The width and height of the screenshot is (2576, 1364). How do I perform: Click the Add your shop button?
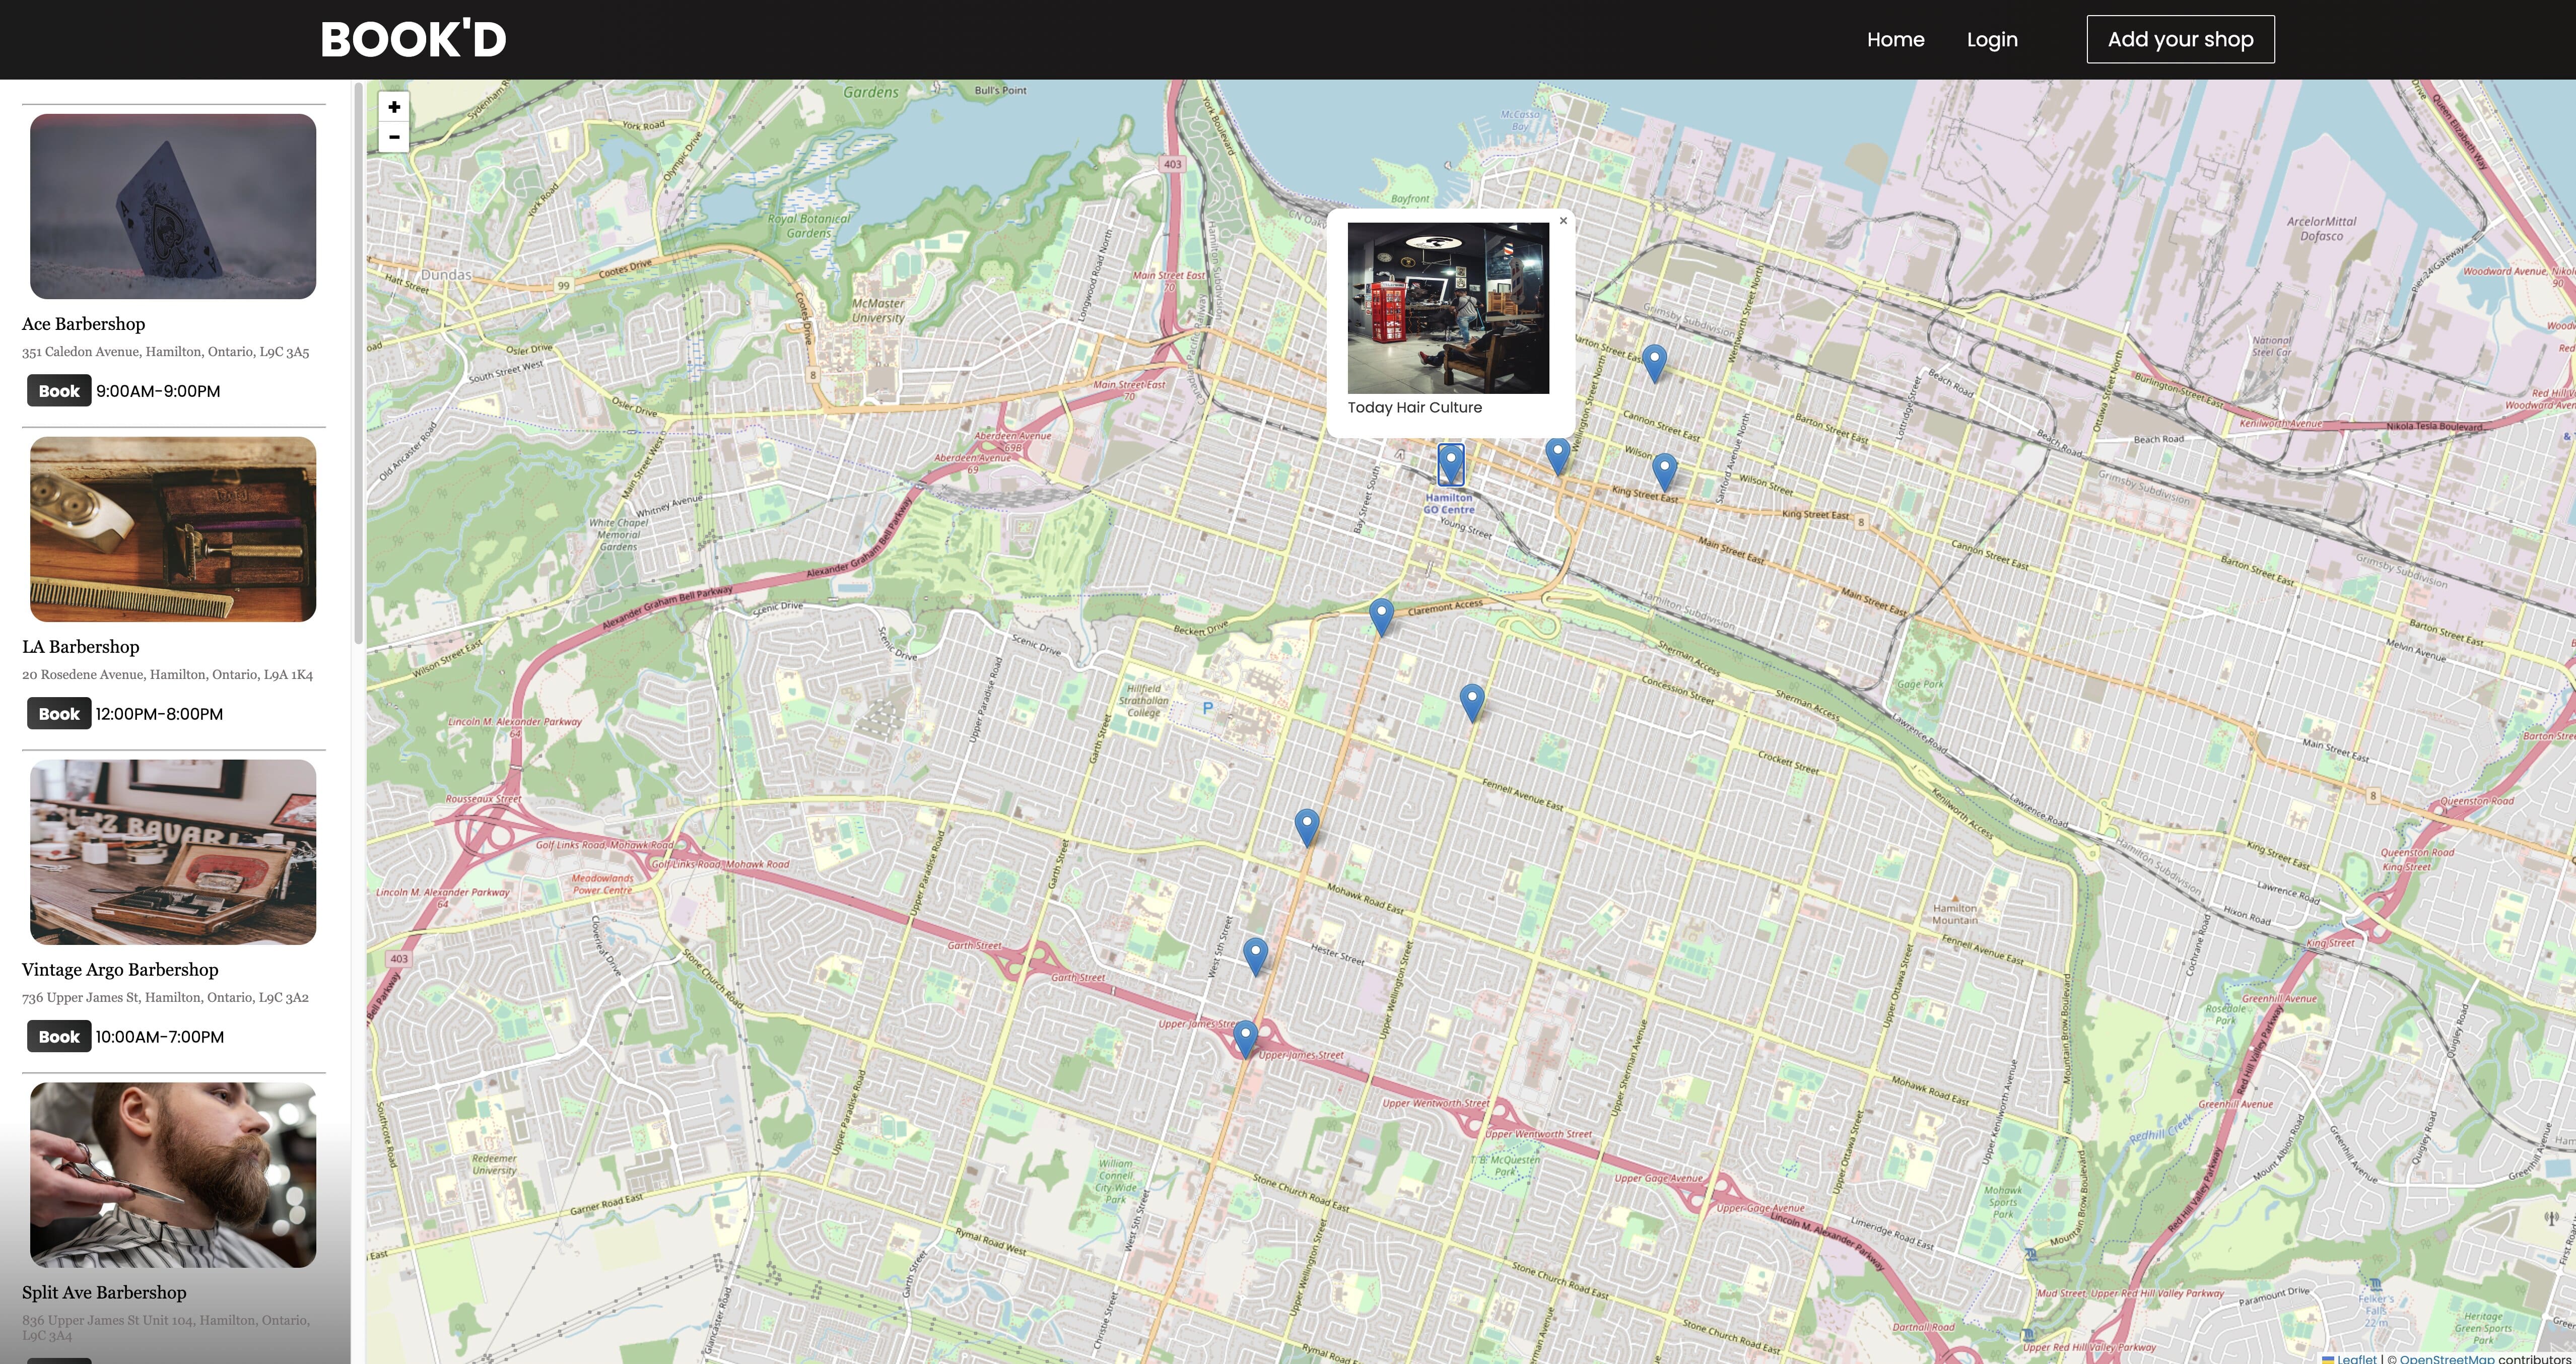(x=2180, y=40)
